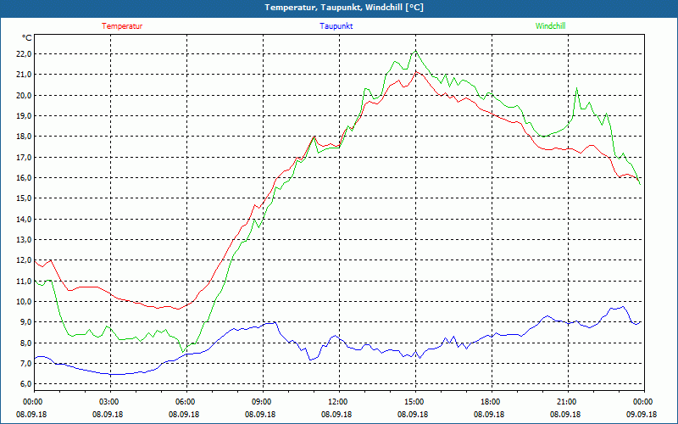Click the 21,0 y-axis value
Image resolution: width=678 pixels, height=424 pixels.
point(24,75)
